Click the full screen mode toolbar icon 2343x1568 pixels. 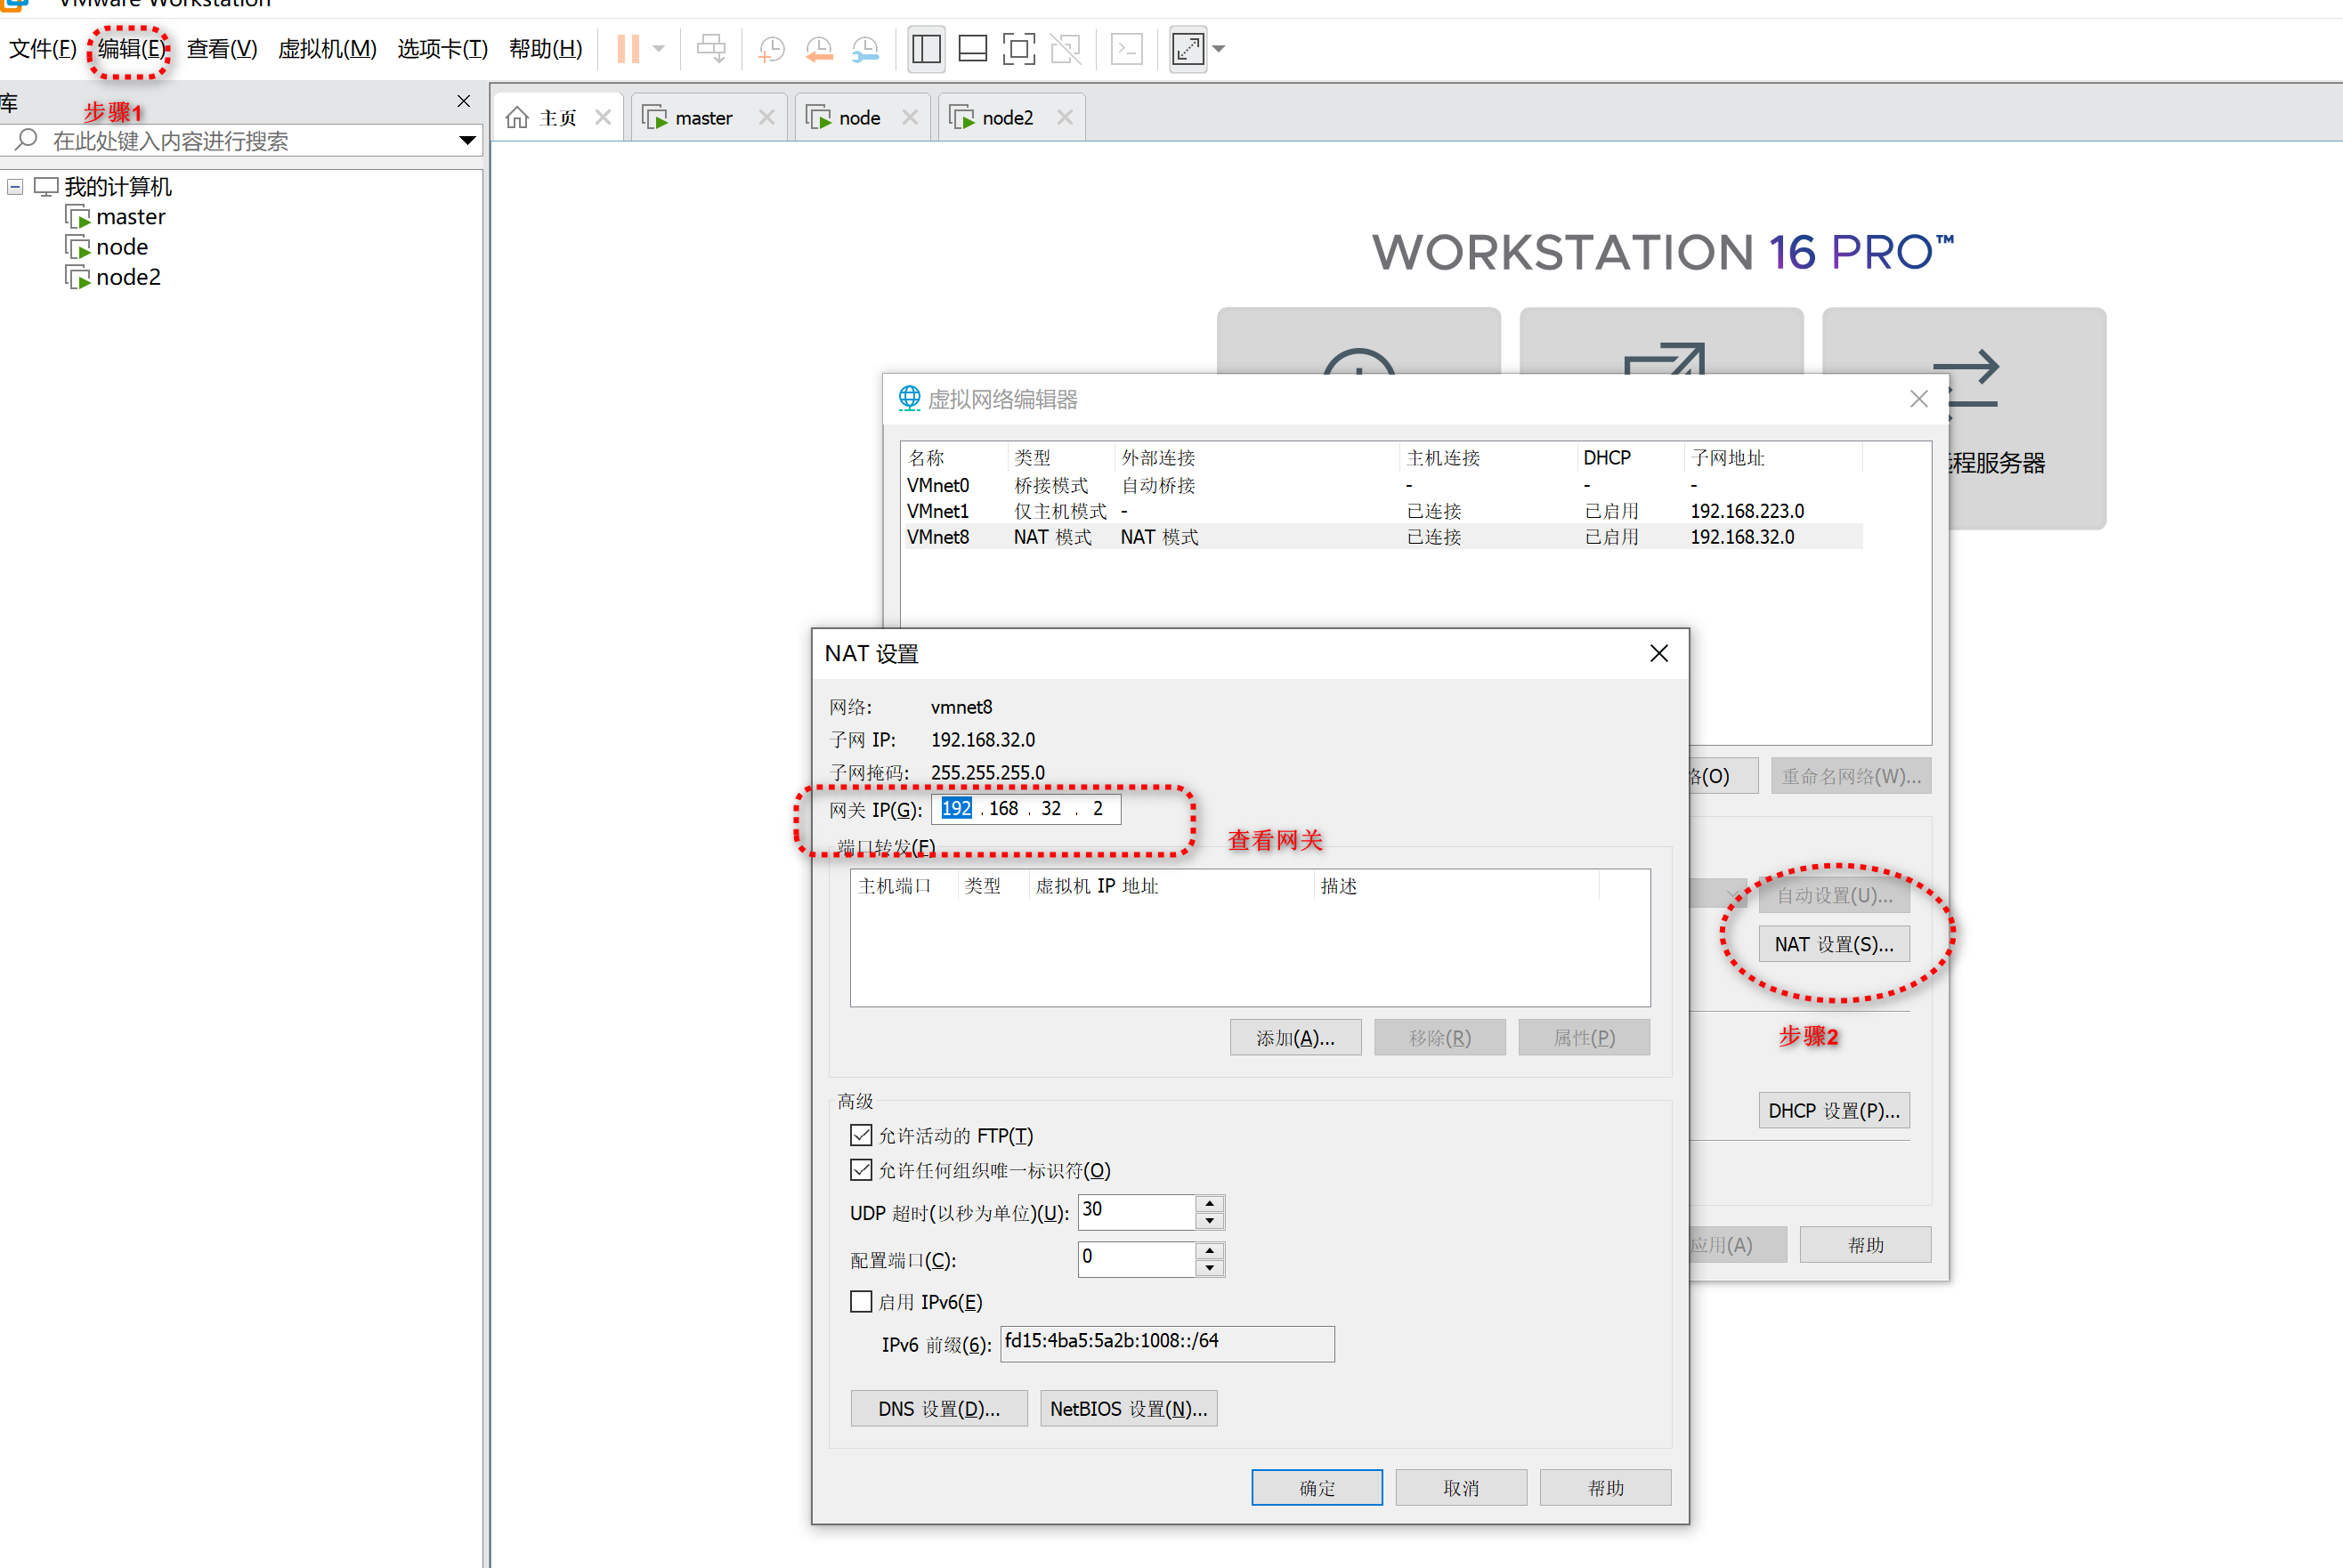(x=1018, y=48)
